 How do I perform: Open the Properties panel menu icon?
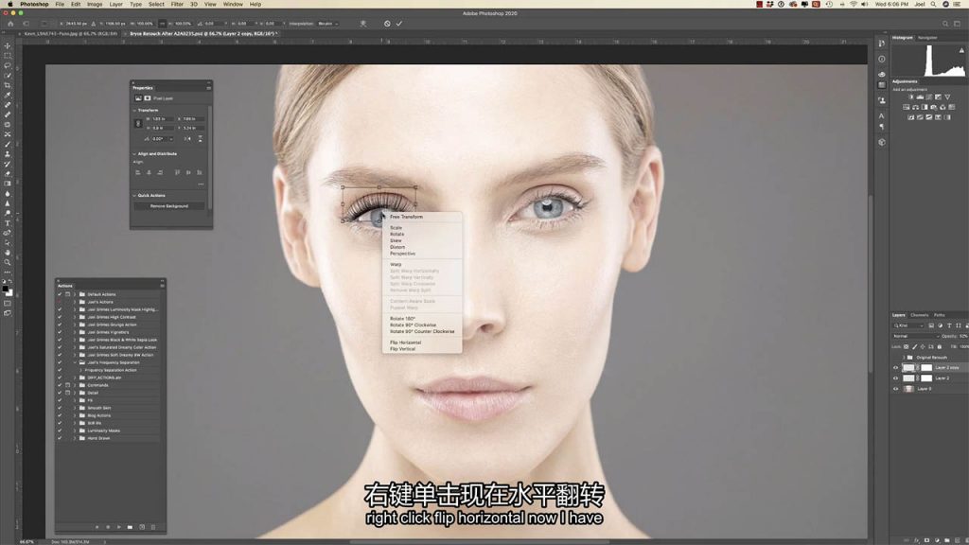point(208,88)
